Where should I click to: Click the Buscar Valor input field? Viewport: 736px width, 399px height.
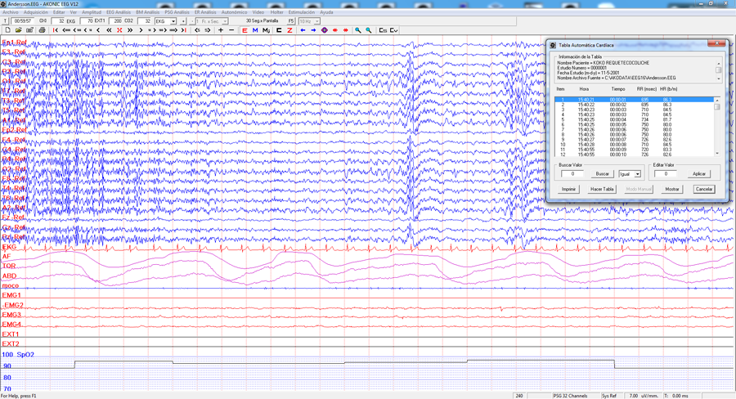pyautogui.click(x=572, y=174)
